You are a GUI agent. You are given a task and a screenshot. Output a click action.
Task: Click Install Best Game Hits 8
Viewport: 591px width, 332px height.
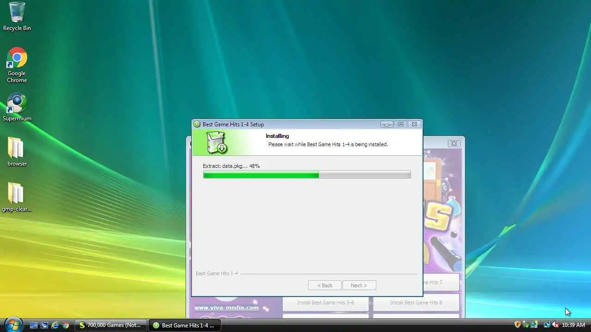coord(416,302)
